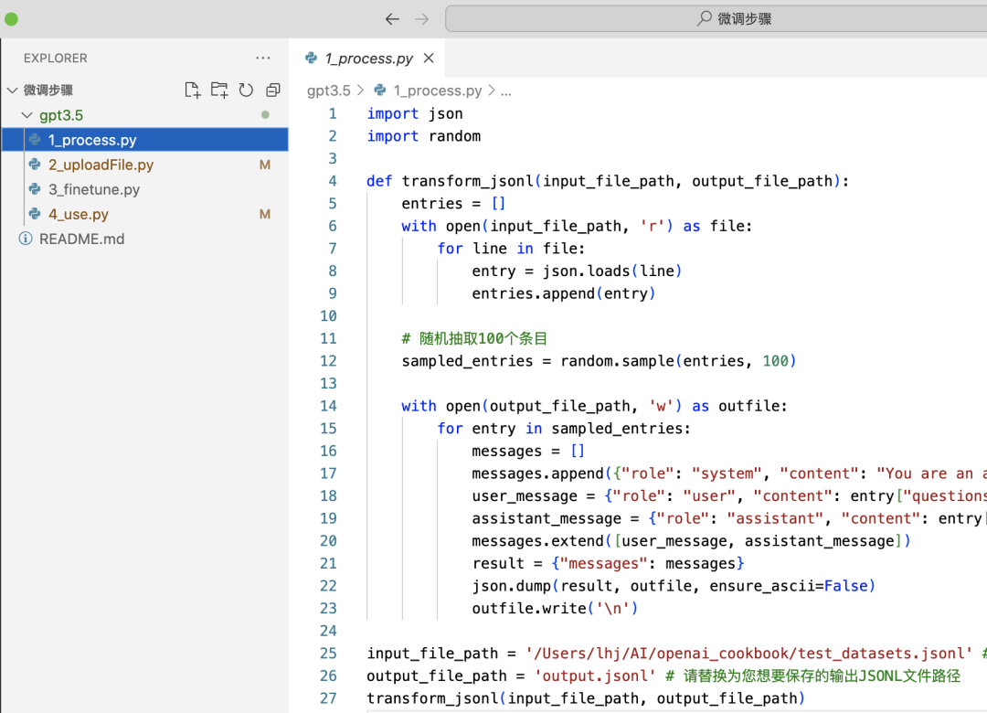Viewport: 987px width, 713px height.
Task: Click the green macOS window button
Action: (11, 19)
